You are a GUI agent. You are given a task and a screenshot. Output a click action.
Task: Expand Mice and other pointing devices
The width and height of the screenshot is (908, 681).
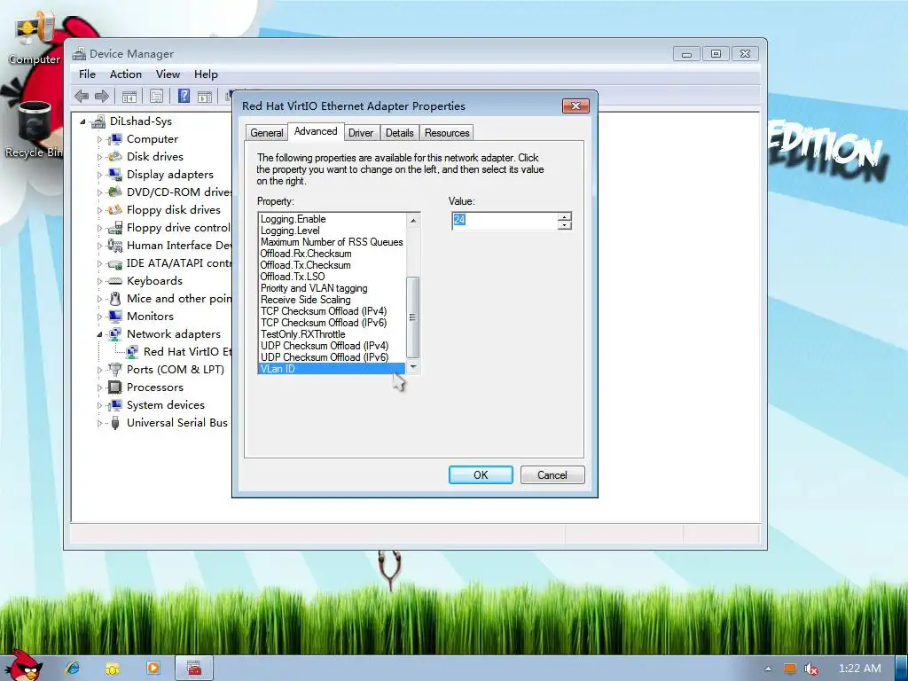99,300
